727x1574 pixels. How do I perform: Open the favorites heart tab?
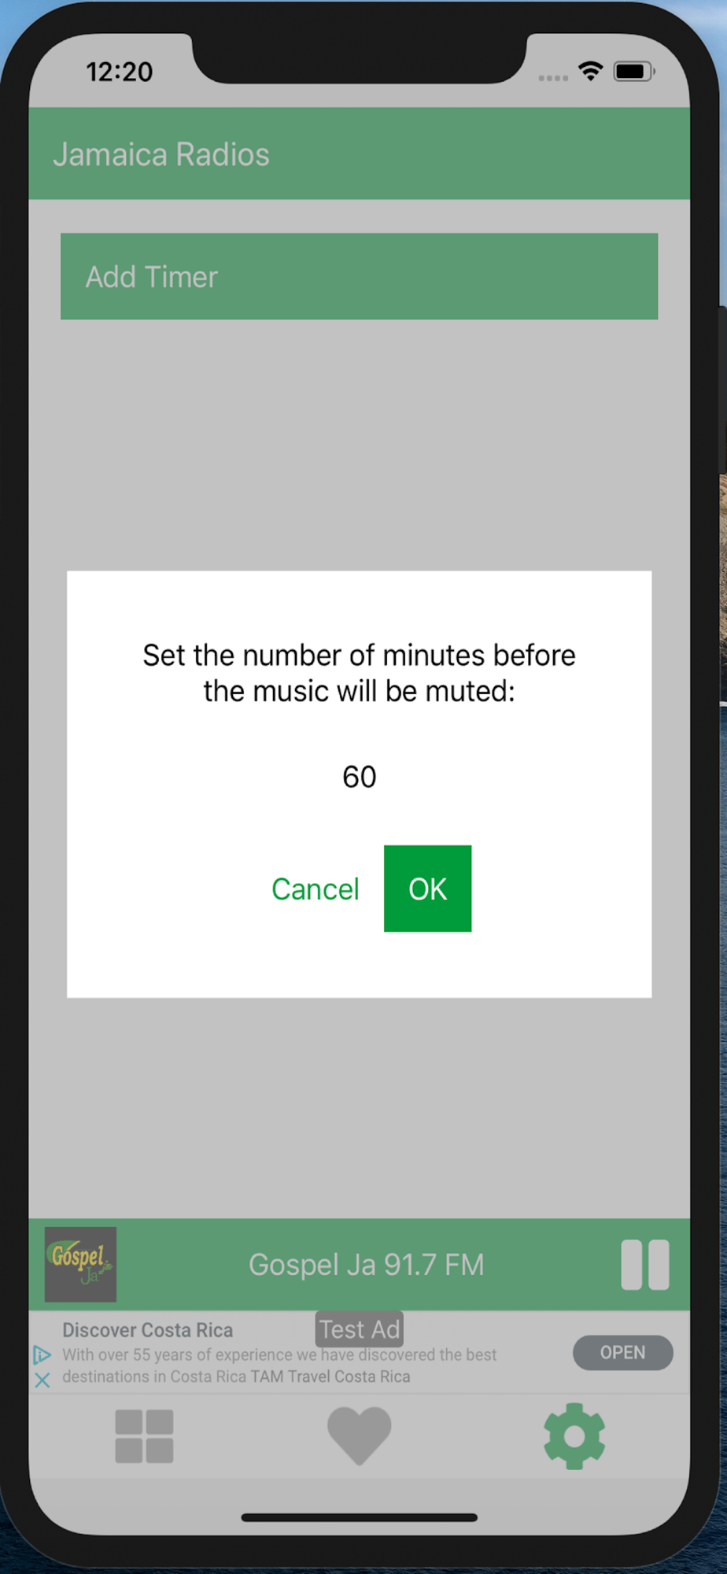(x=359, y=1435)
